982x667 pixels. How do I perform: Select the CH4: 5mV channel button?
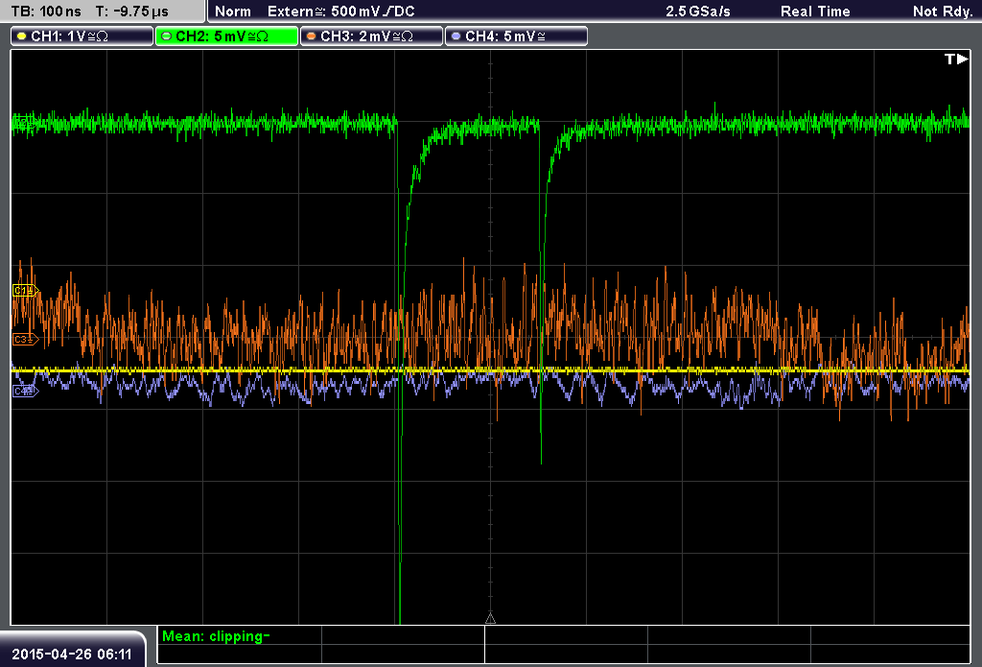coord(516,36)
